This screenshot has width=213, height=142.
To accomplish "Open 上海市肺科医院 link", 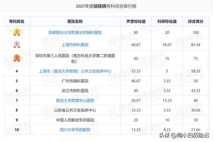I will [x=75, y=45].
